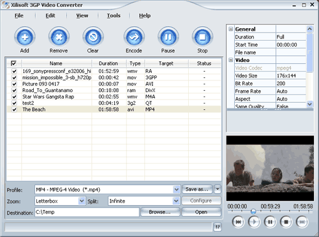Screen dimensions: 319x237
Task: Start conversion with the Encode icon
Action: (134, 37)
